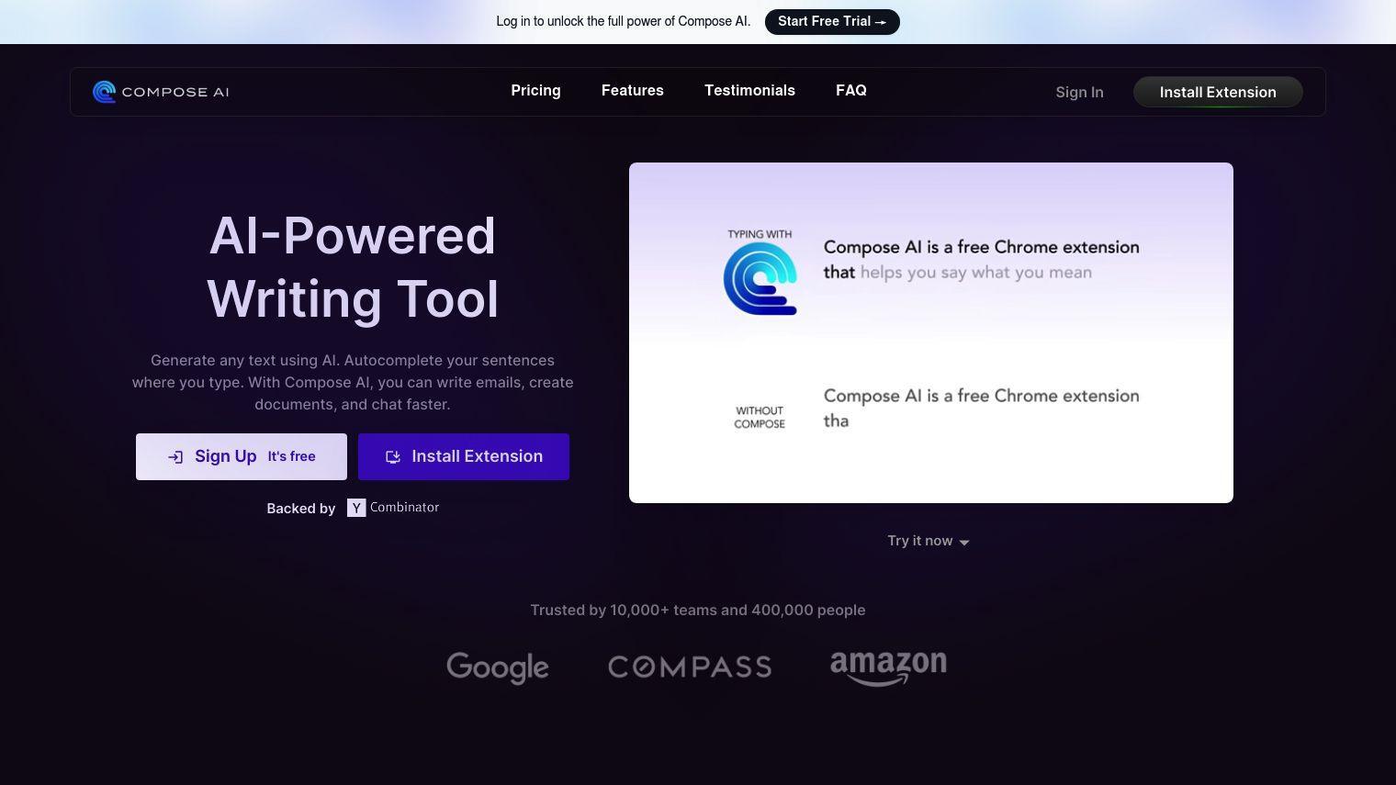
Task: Click 'Generate any text using AI' paragraph
Action: (353, 382)
